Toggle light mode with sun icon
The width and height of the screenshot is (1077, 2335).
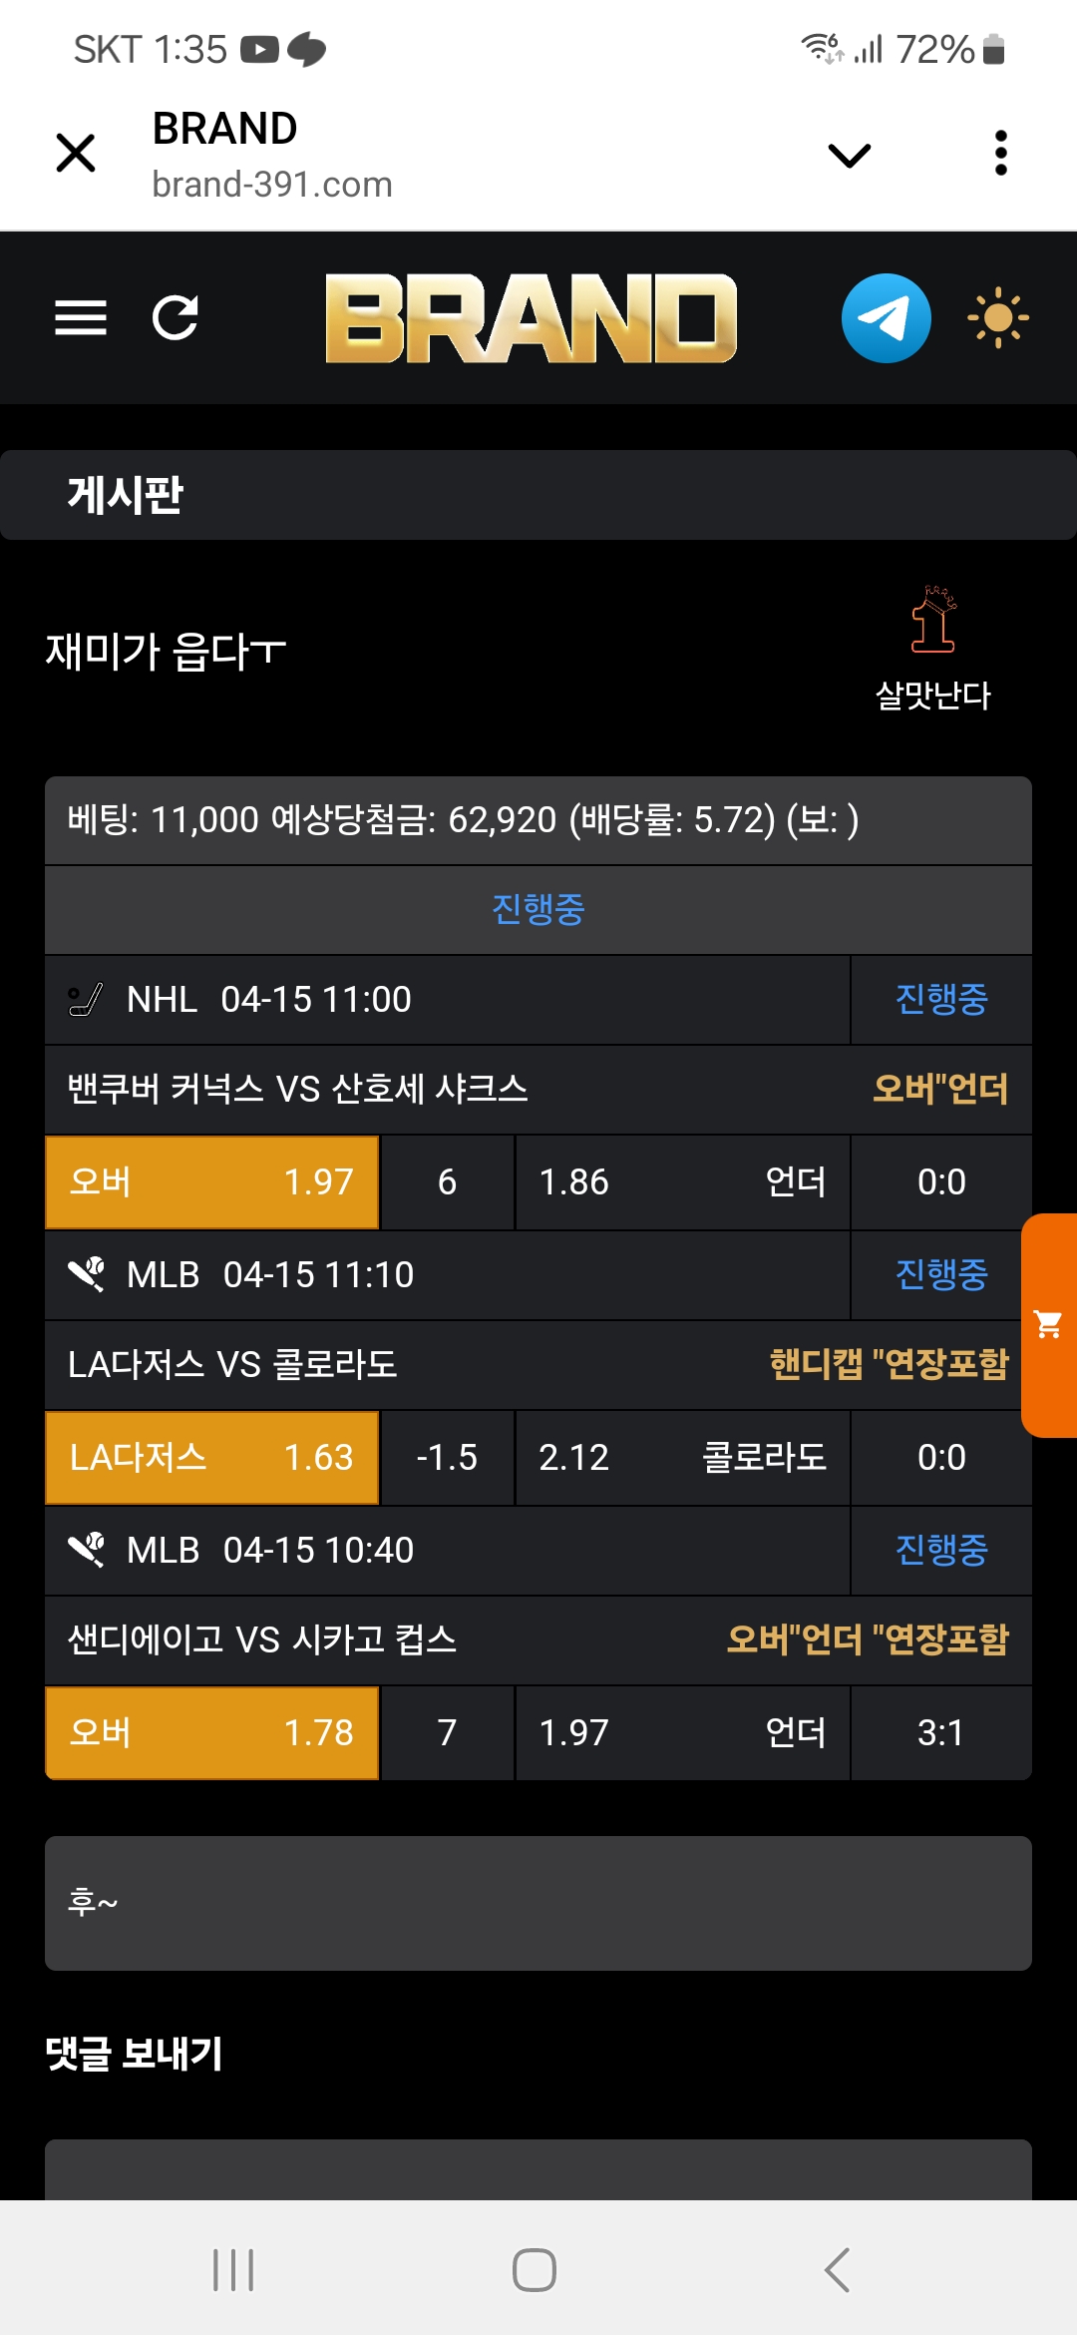click(x=997, y=318)
